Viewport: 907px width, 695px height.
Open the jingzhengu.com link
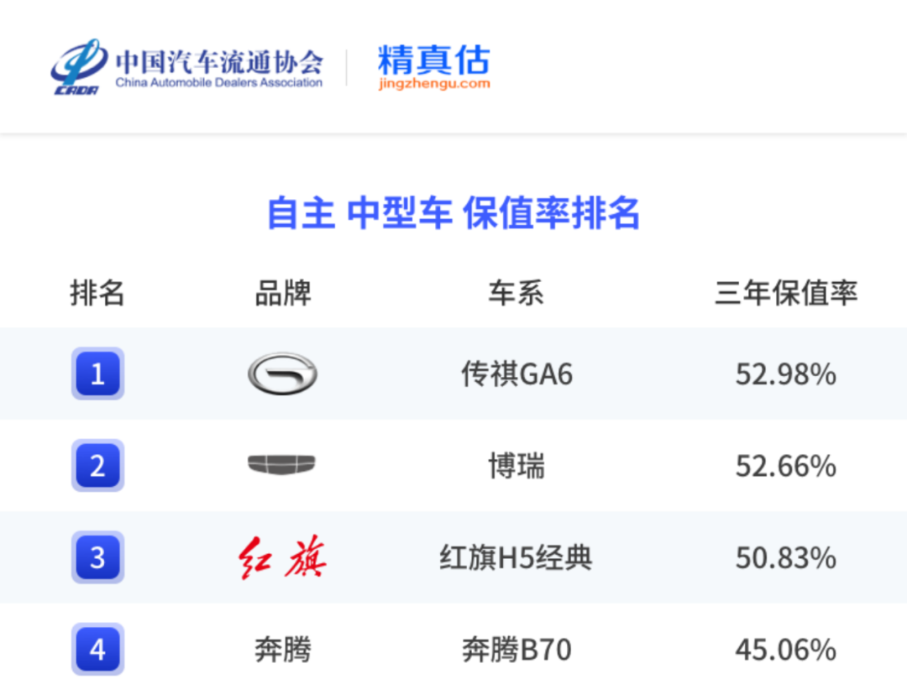tap(433, 84)
